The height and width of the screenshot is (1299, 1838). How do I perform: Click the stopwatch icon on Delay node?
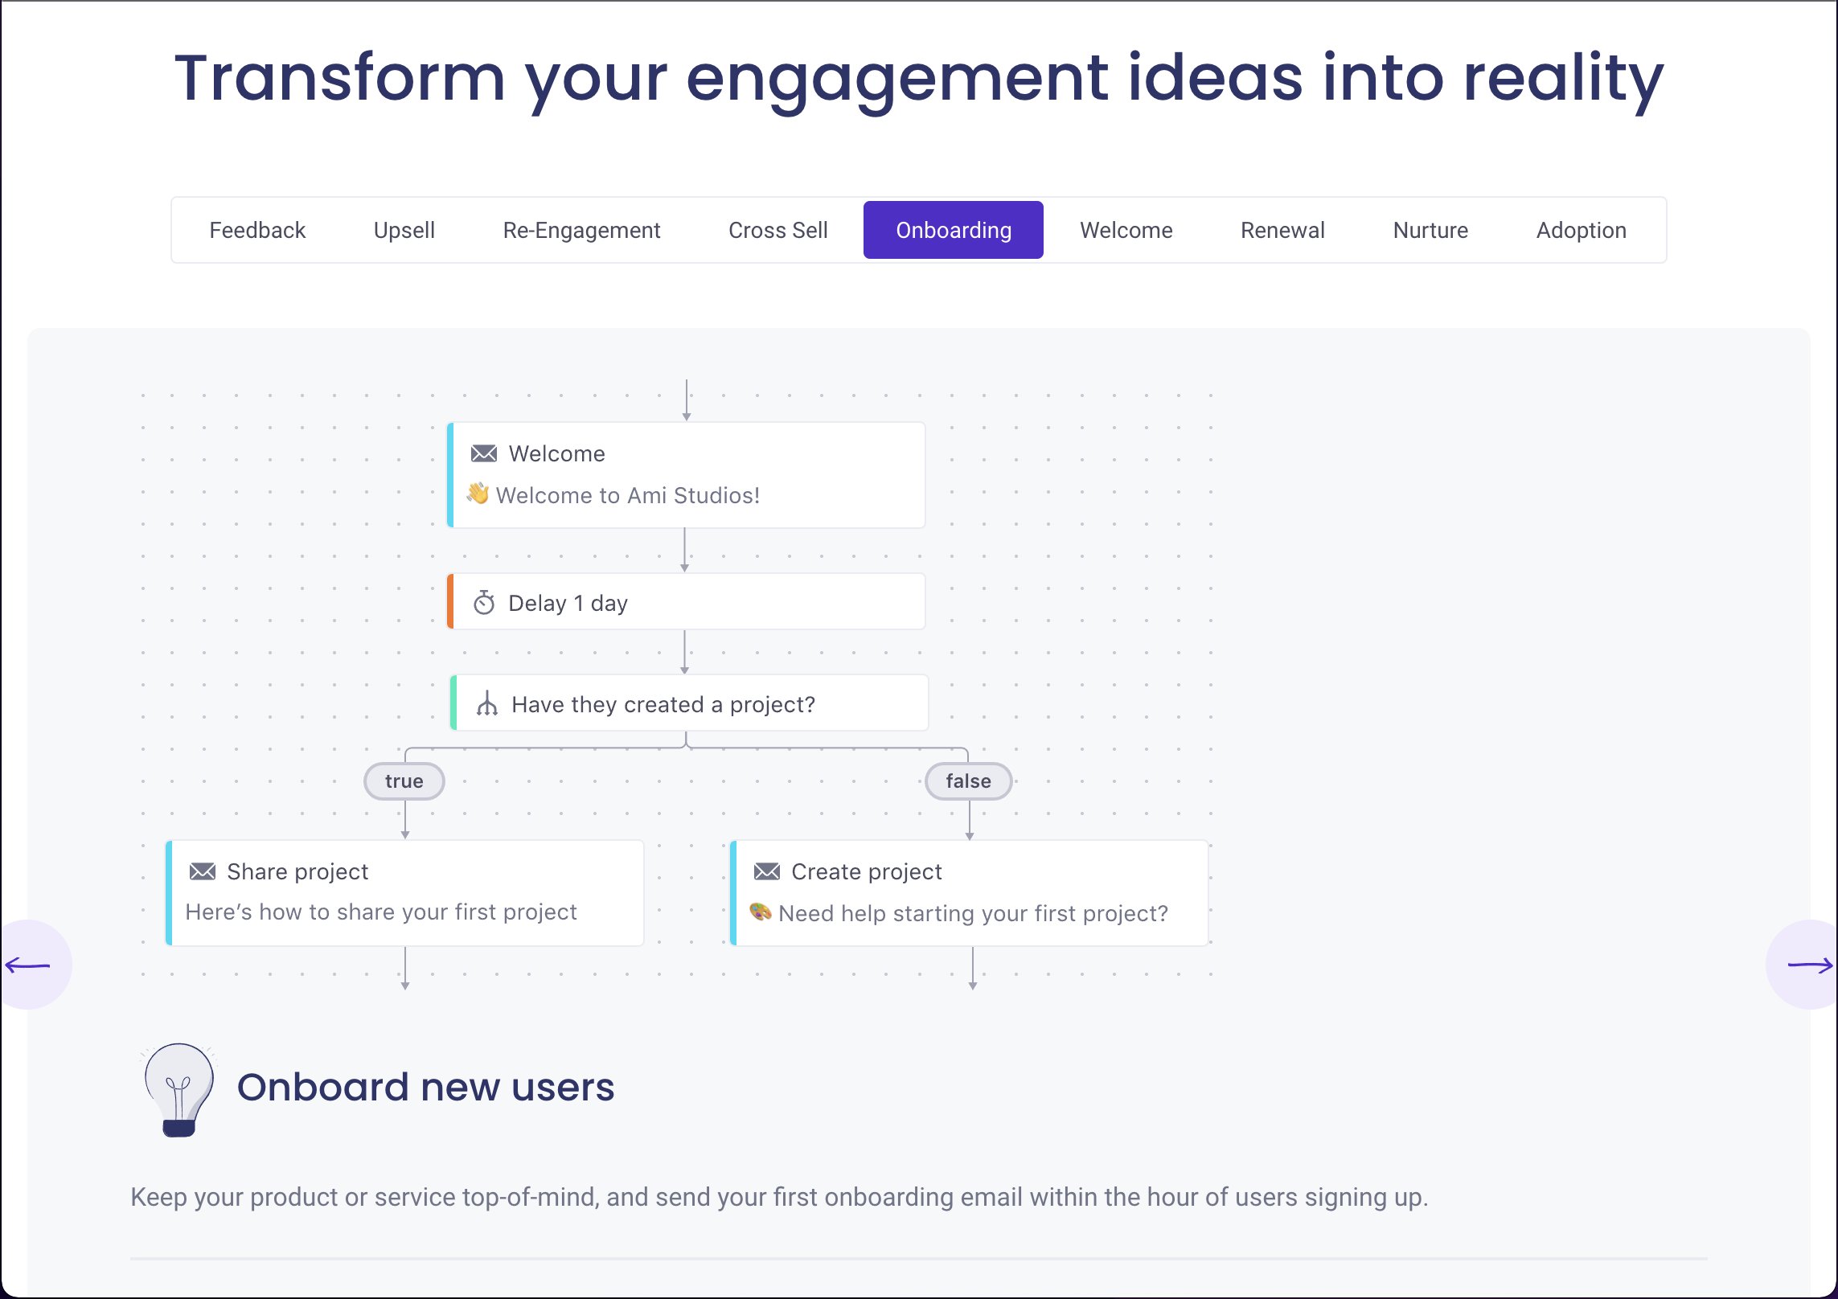click(484, 603)
